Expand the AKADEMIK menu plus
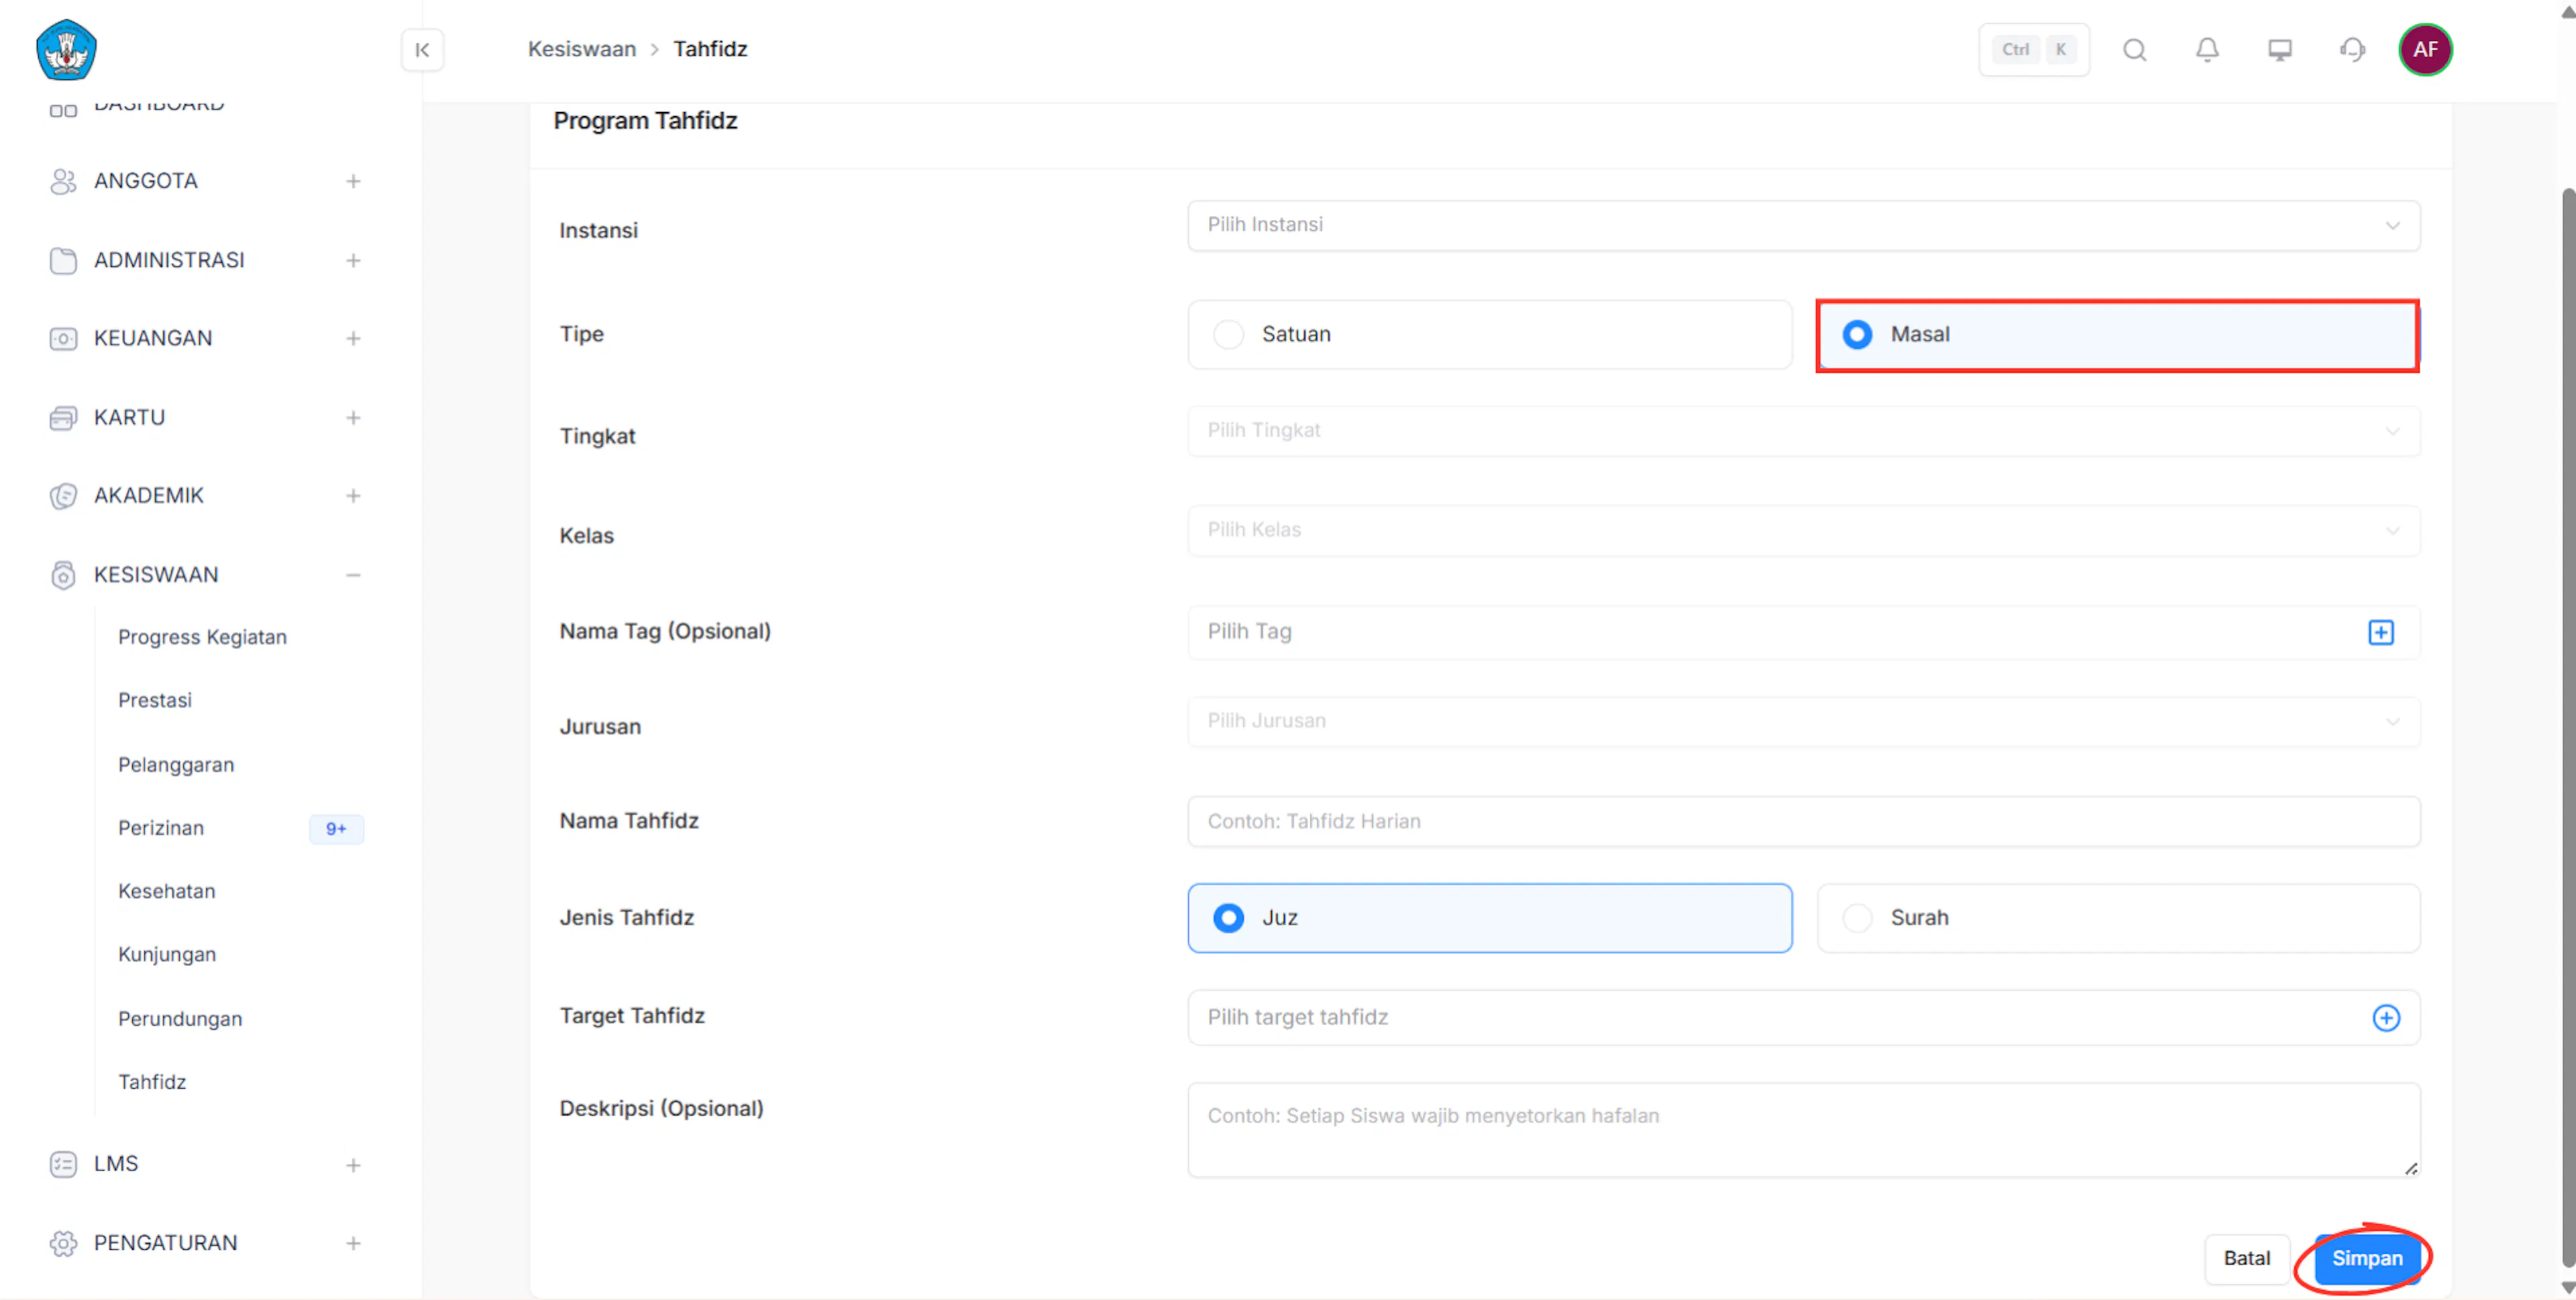The width and height of the screenshot is (2576, 1300). click(353, 495)
